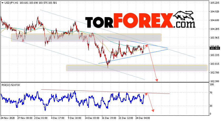Select the OHLC values 103.681 103.690 103.575 103.581

click(38, 3)
